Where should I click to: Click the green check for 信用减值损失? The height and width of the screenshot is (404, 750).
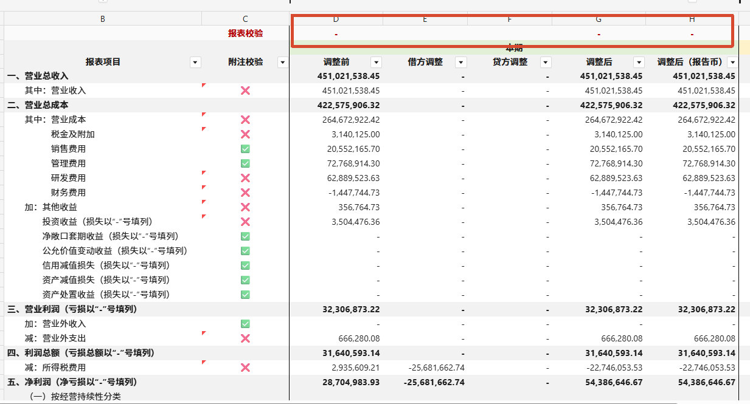point(245,265)
